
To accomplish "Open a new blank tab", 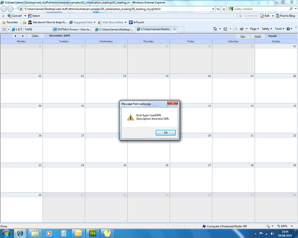I will click(181, 30).
